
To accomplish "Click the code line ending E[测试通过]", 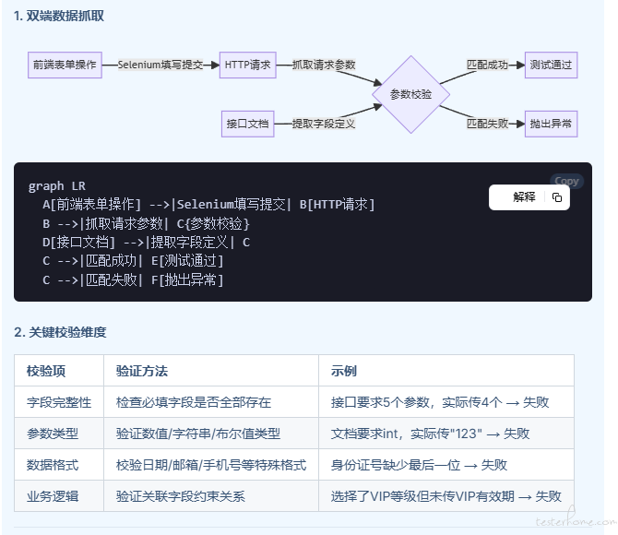I will pos(133,261).
